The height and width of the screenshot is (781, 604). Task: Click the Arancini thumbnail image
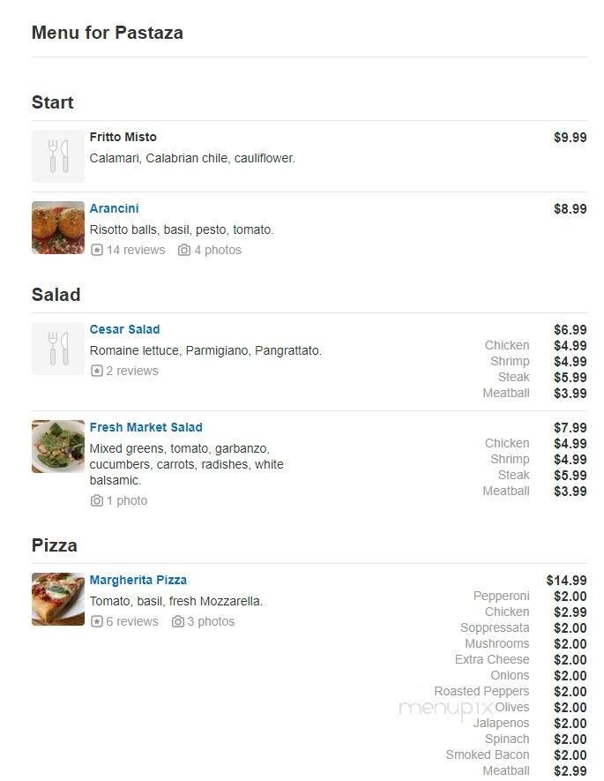tap(57, 227)
